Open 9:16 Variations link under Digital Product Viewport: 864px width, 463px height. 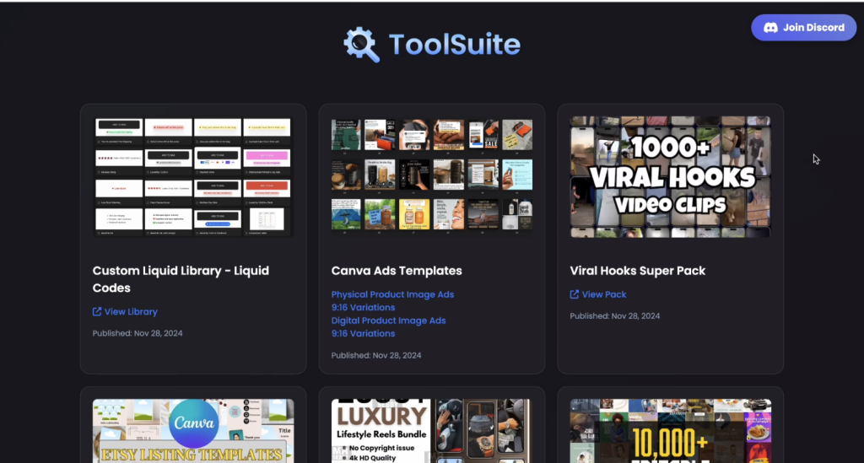click(x=363, y=334)
